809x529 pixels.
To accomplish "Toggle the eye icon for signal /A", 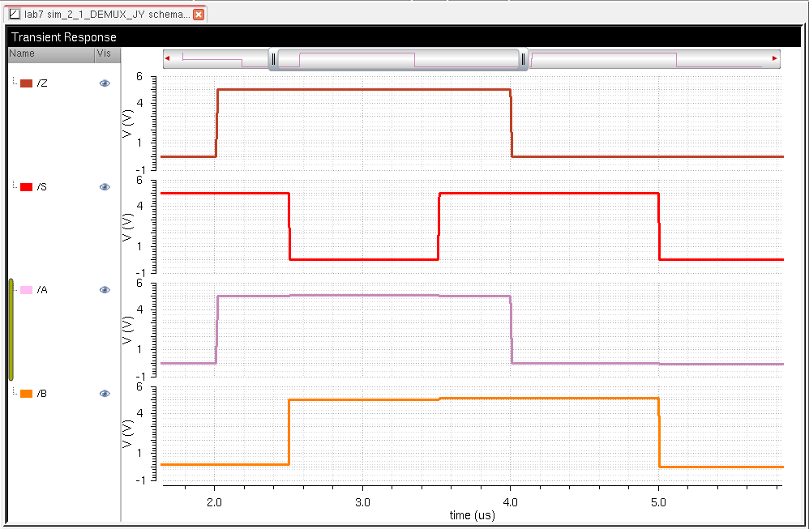I will 105,290.
